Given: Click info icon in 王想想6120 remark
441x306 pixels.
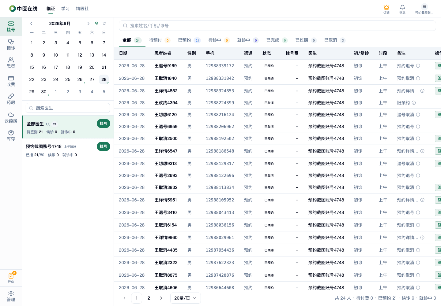Looking at the screenshot, I should coord(418,115).
